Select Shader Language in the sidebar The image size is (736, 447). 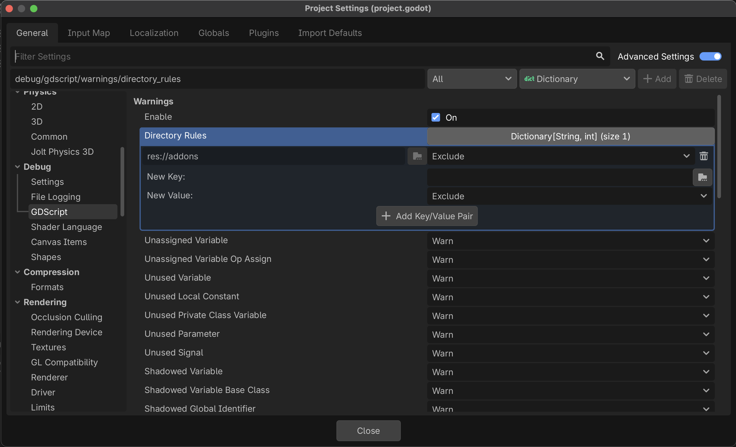point(67,227)
